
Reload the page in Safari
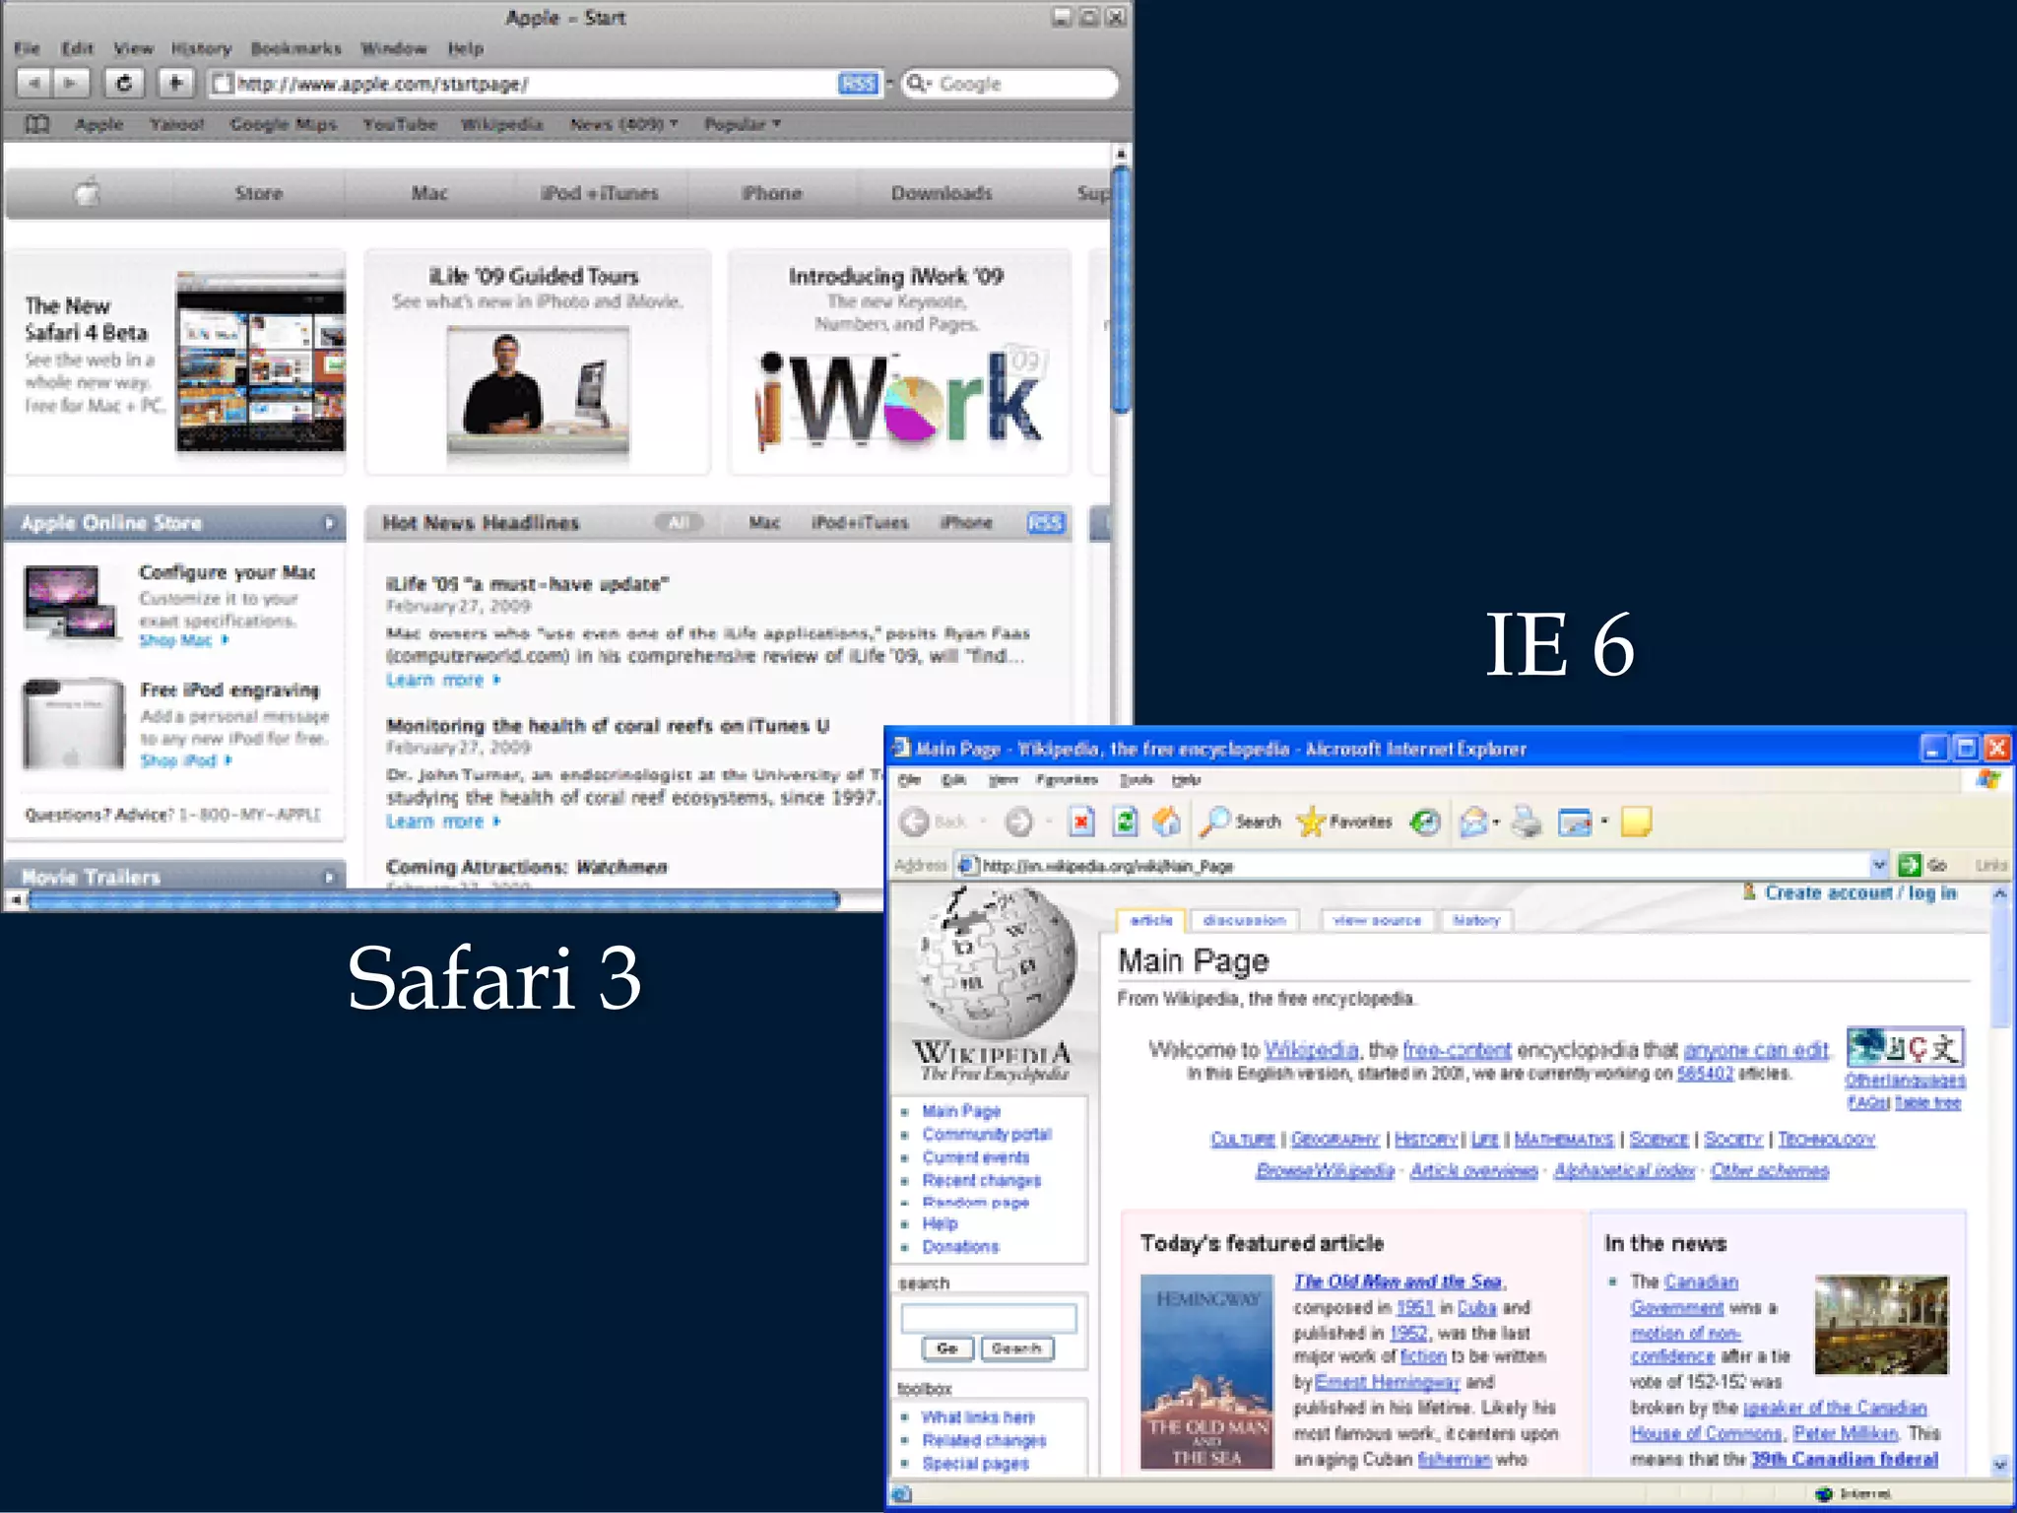click(x=123, y=84)
